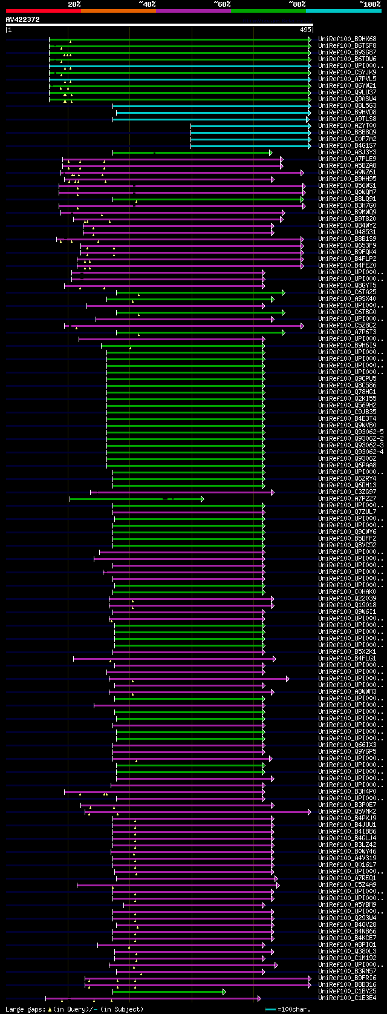Open hit UniRef100_C5YJK9
The image size is (387, 1014).
coord(347,73)
